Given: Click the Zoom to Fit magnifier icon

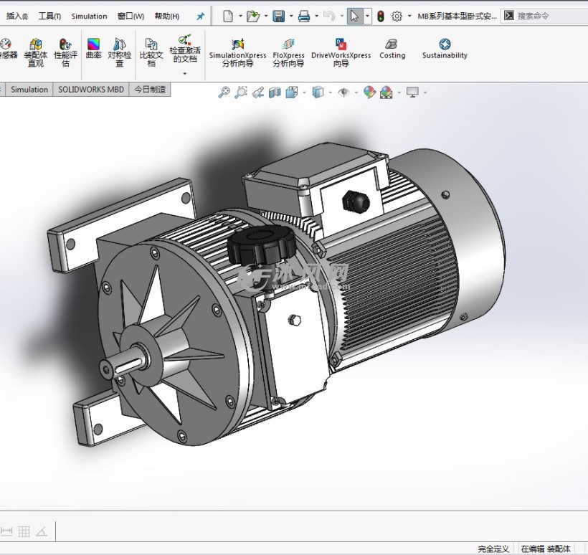Looking at the screenshot, I should (224, 92).
